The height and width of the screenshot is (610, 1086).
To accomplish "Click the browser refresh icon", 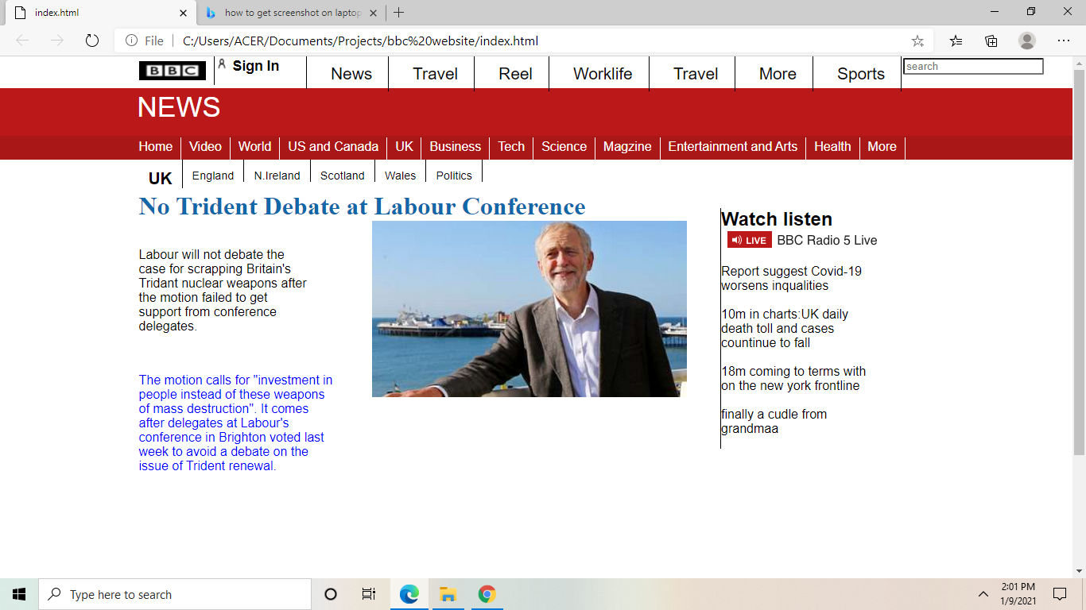I will 92,41.
